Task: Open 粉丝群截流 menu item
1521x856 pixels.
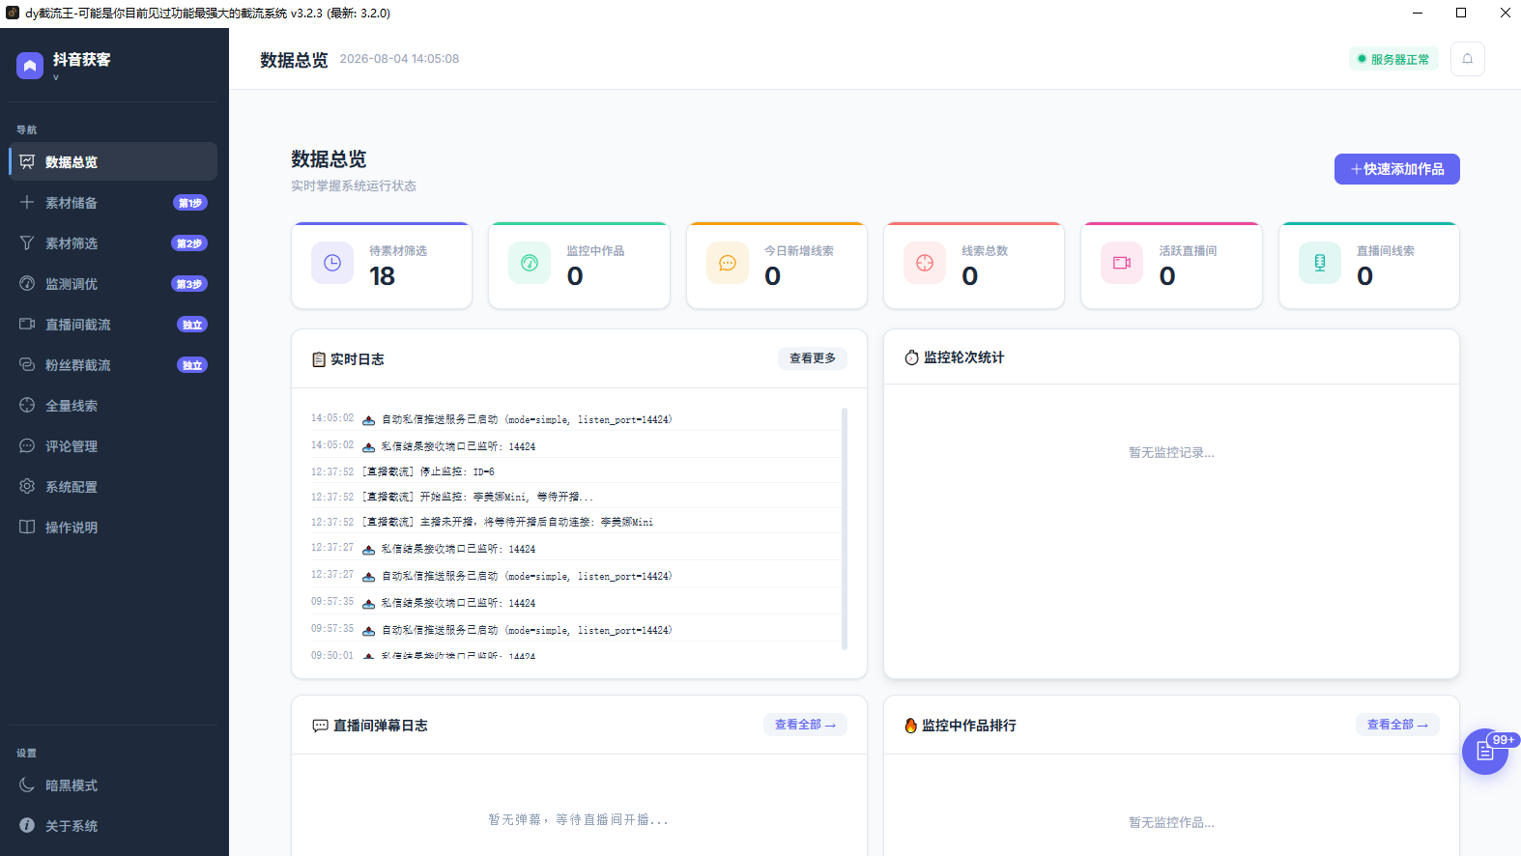Action: 112,364
